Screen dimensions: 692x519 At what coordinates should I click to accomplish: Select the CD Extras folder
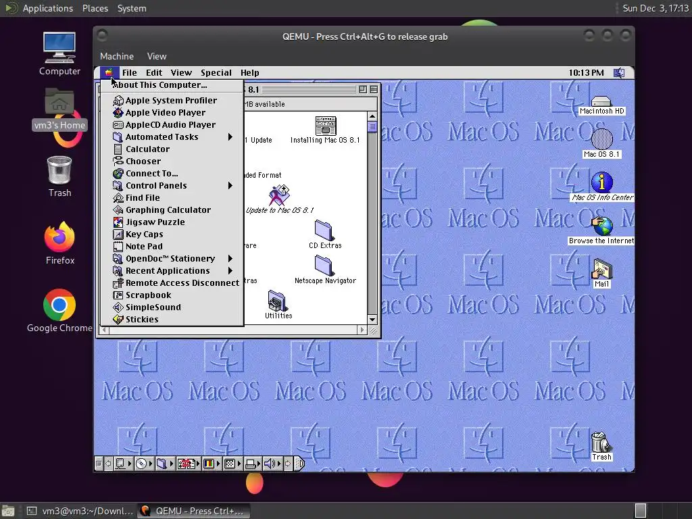[325, 234]
